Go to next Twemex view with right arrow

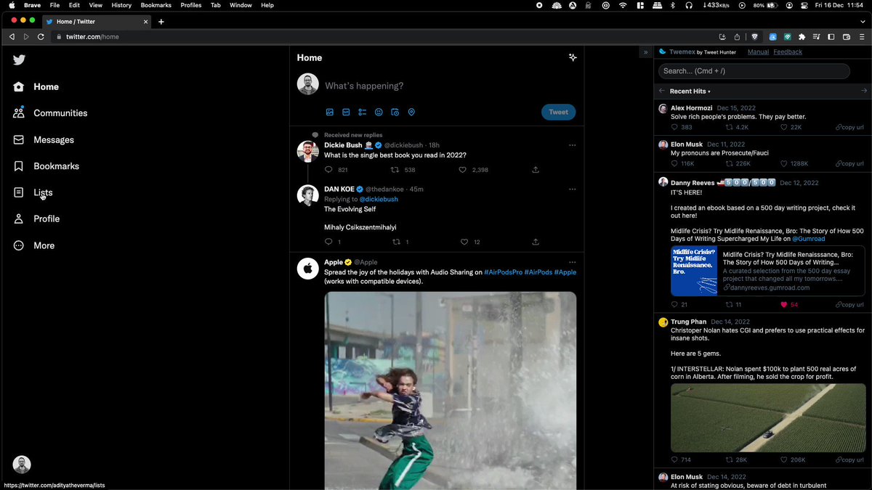point(864,91)
